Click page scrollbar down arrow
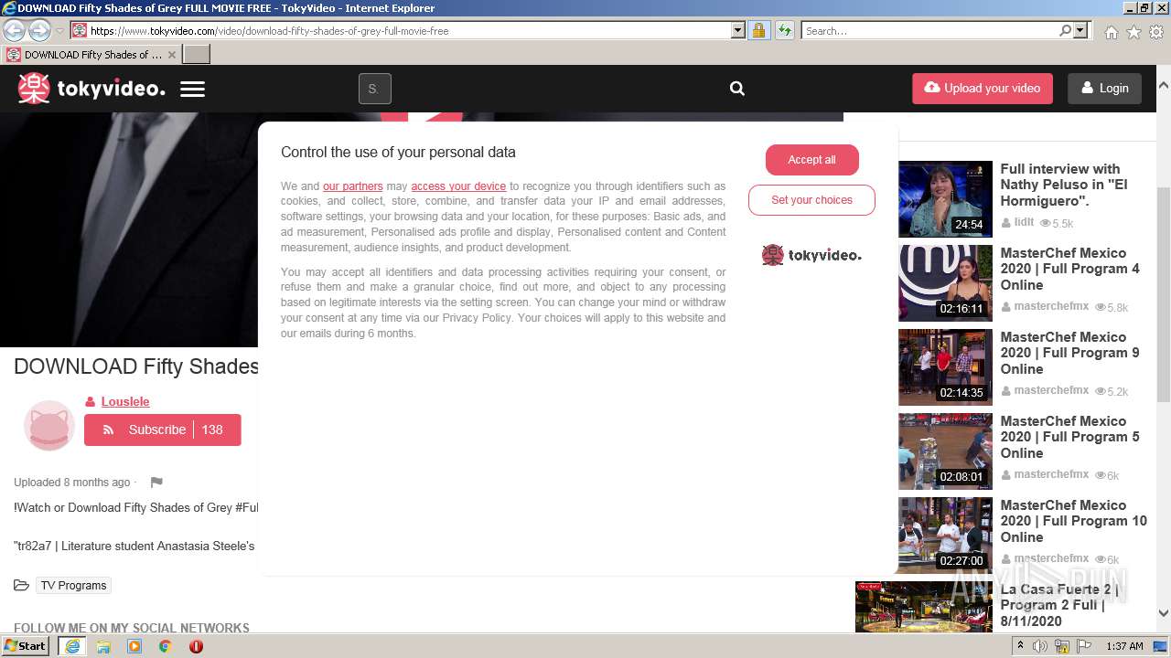1171x658 pixels. click(1164, 614)
